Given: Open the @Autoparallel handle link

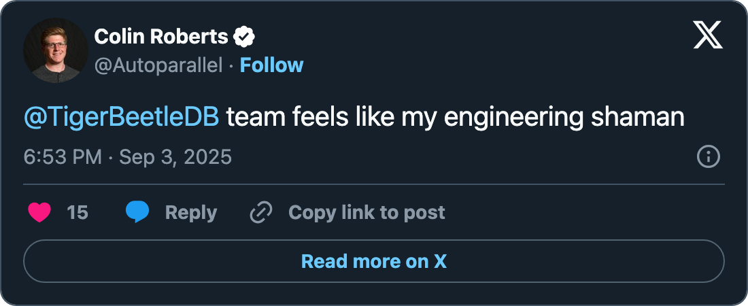Looking at the screenshot, I should tap(158, 65).
